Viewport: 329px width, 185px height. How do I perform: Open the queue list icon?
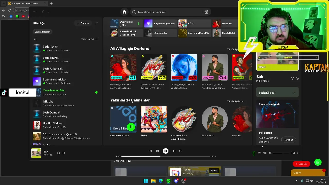click(259, 153)
